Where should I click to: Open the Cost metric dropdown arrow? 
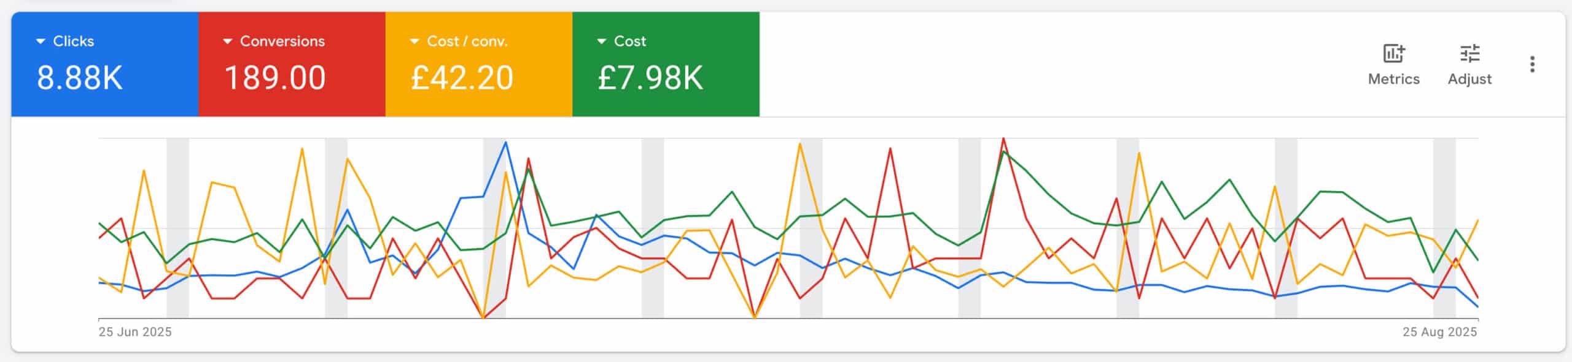pos(602,42)
